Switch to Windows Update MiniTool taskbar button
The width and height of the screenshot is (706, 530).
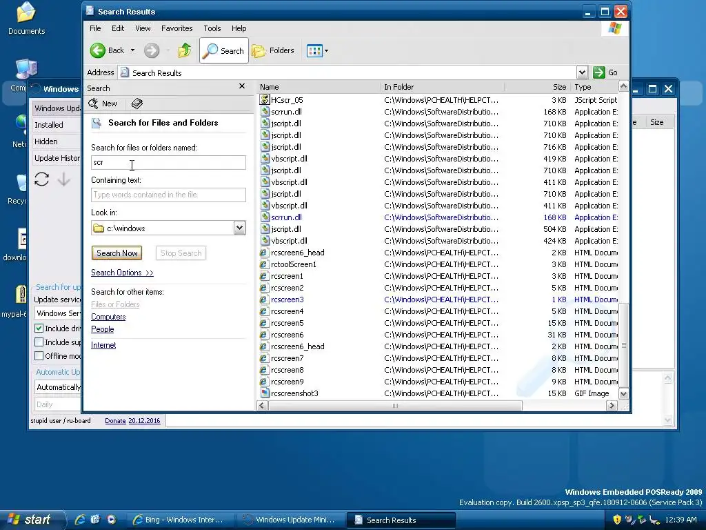coord(291,520)
